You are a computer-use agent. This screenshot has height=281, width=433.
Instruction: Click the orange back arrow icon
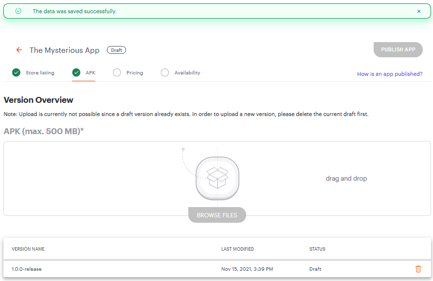(x=19, y=50)
